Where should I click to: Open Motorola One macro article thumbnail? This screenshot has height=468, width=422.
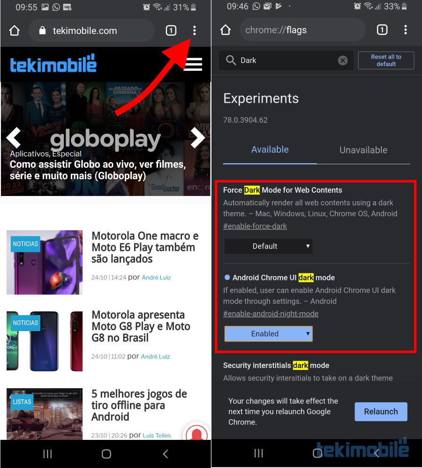45,262
